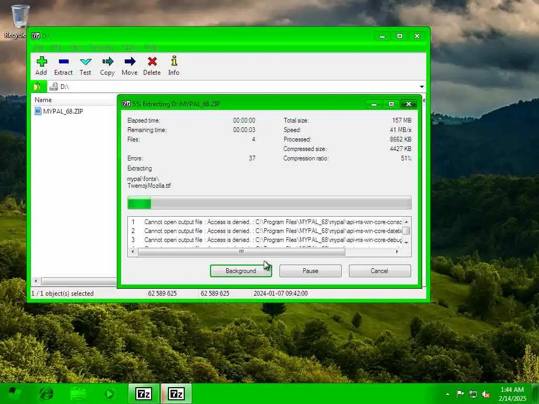Show hidden system tray icons

coord(447,394)
